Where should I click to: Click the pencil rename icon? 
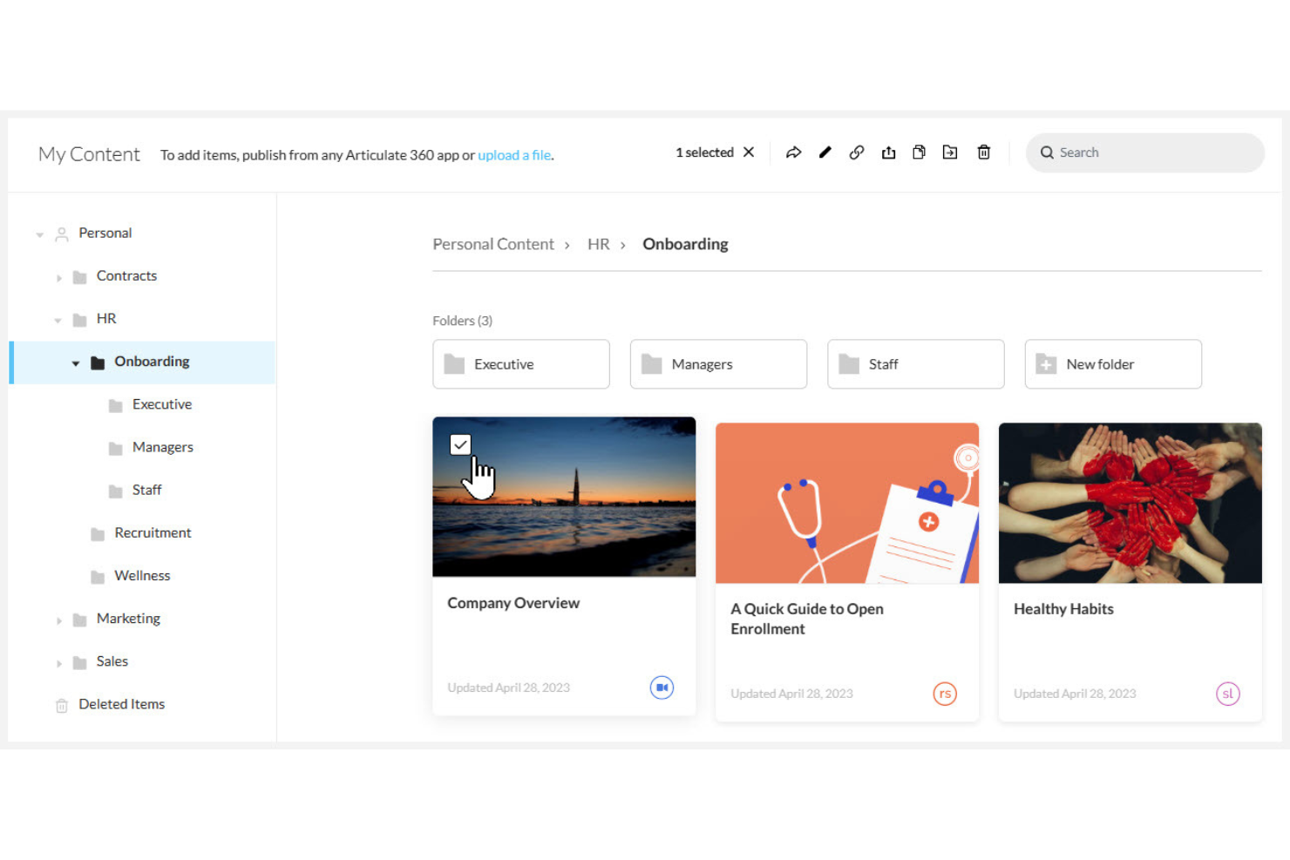tap(825, 152)
